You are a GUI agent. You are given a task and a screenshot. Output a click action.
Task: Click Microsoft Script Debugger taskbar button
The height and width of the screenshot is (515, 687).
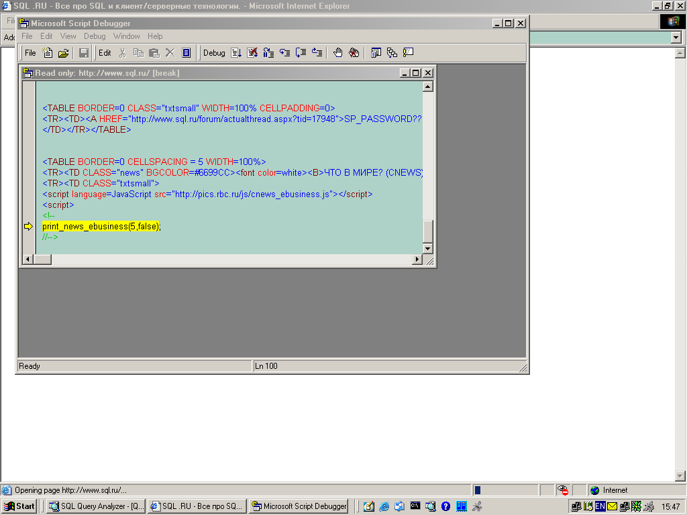coord(299,506)
